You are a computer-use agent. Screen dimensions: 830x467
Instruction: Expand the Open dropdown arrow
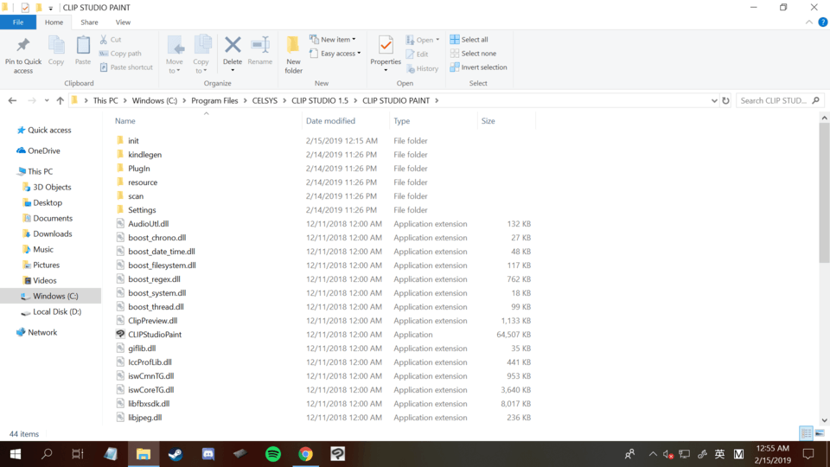(437, 40)
